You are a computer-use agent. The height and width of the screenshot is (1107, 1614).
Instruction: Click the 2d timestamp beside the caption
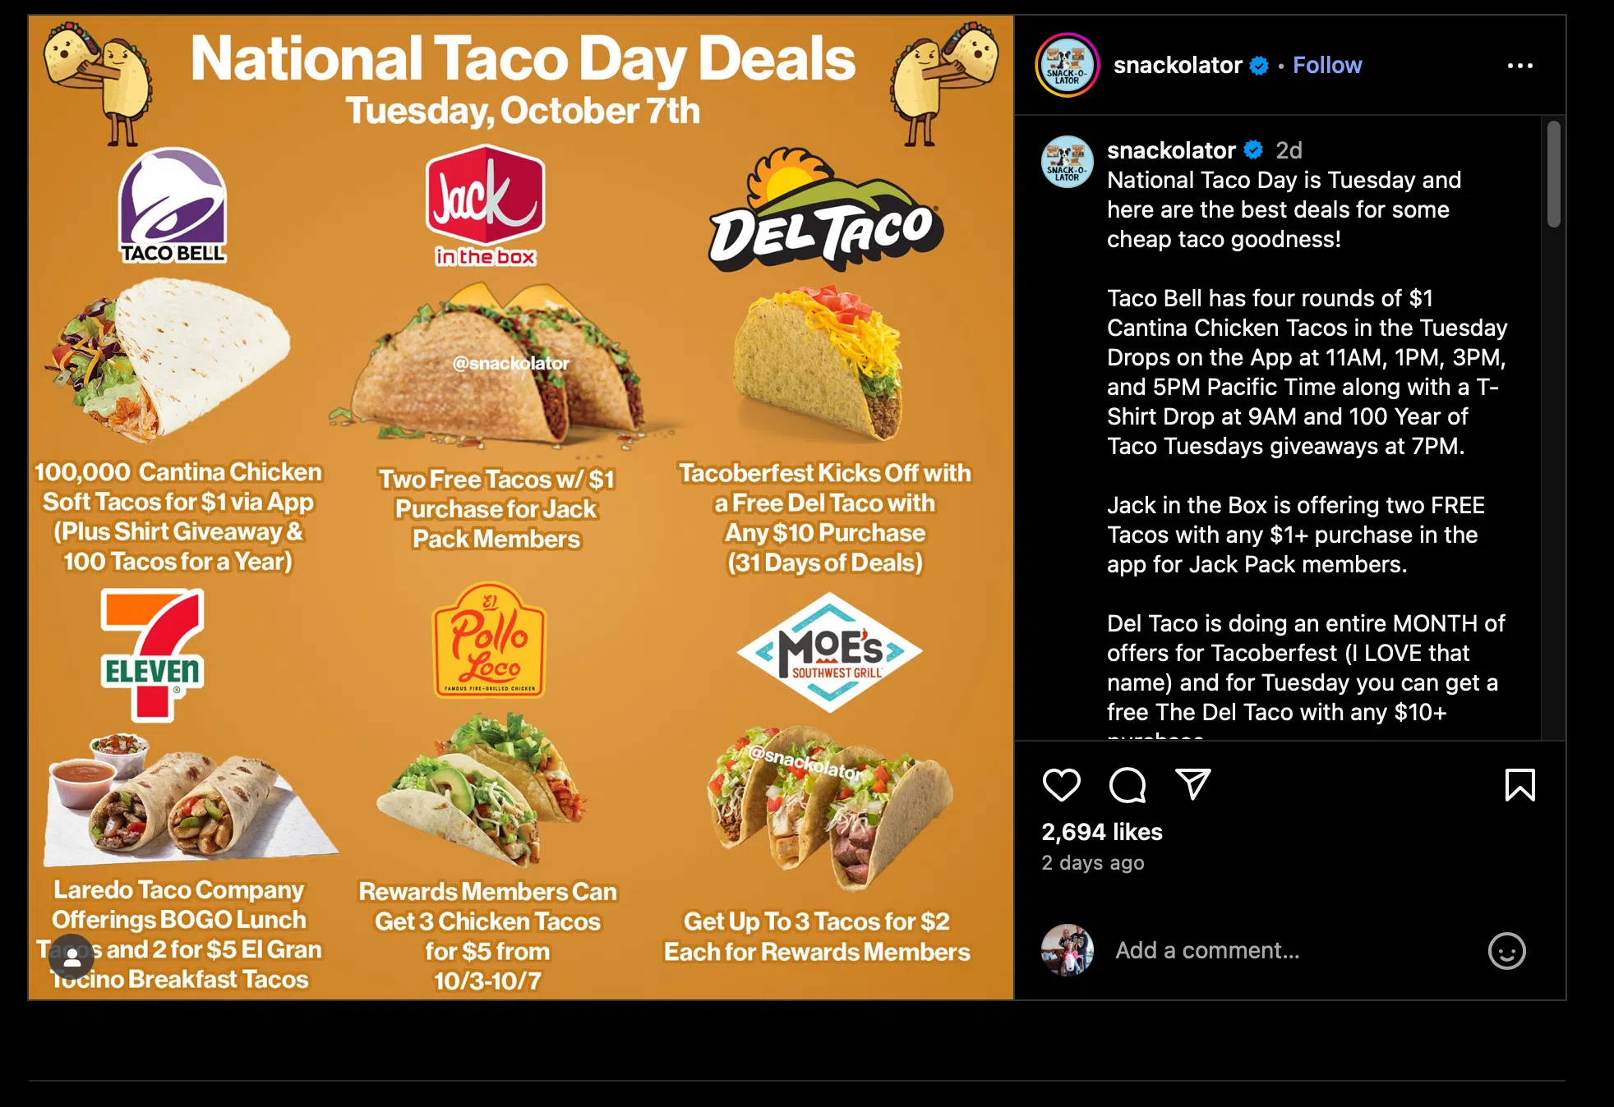[x=1288, y=150]
